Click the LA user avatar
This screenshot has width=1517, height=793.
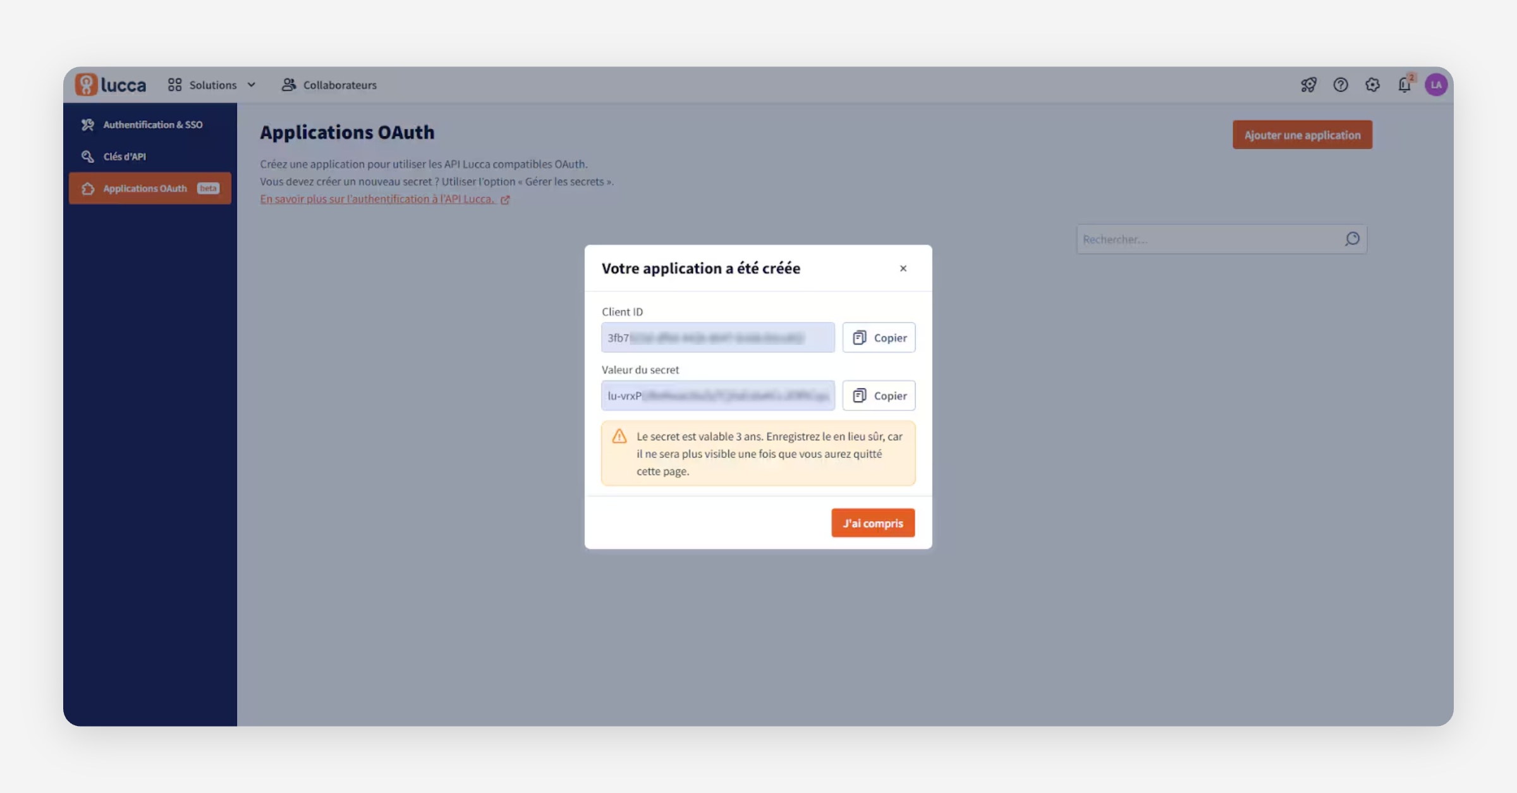1436,85
